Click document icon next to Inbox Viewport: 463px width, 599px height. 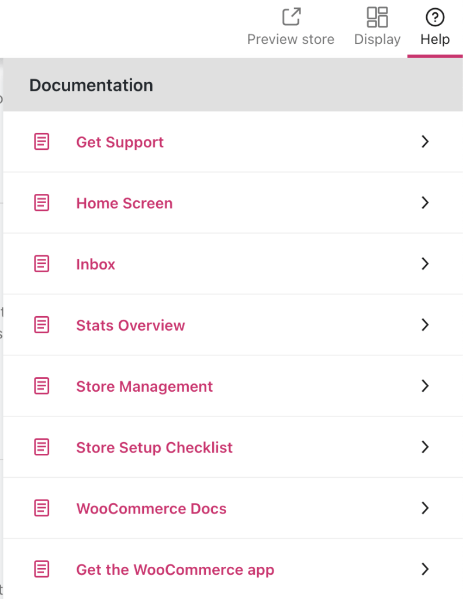(42, 264)
